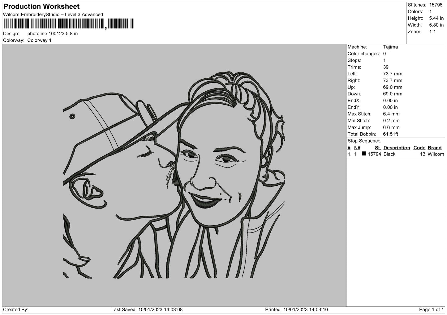Image resolution: width=447 pixels, height=315 pixels.
Task: Click the barcode at the top
Action: click(x=69, y=24)
